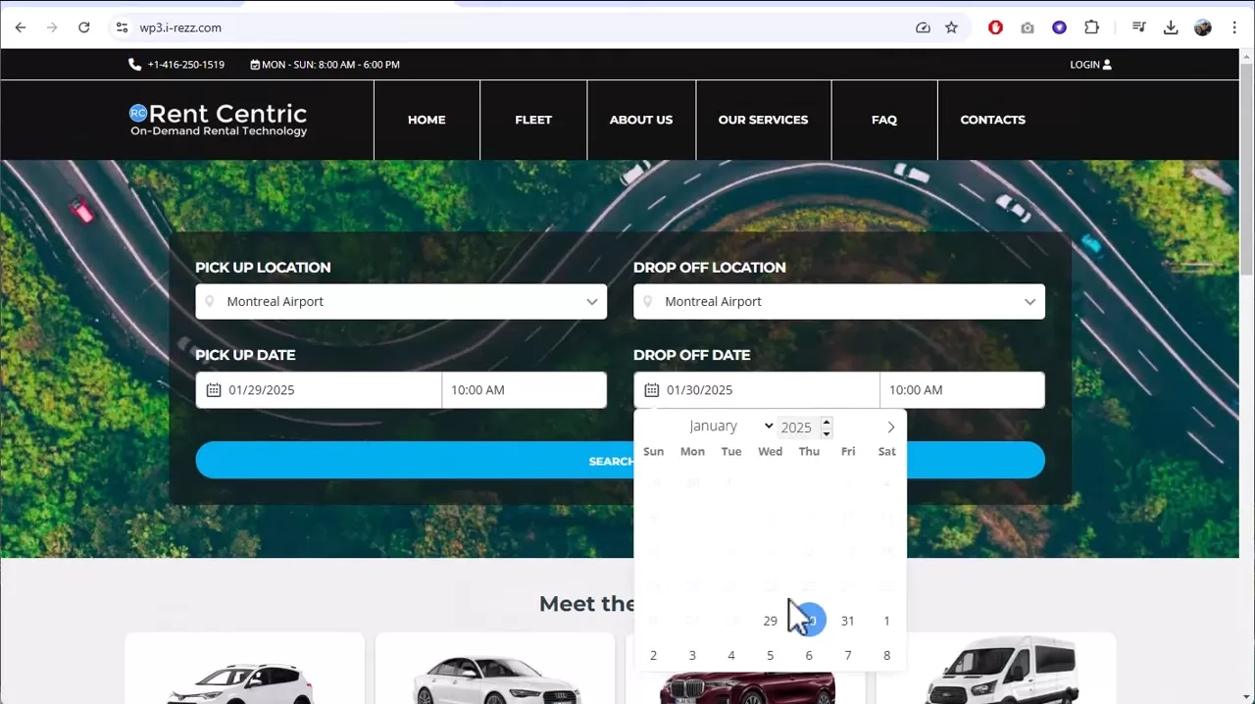
Task: Click the Rent Centric logo
Action: pos(219,120)
